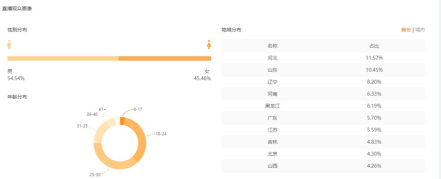Viewport: 441px width, 179px height.
Task: Click the male portion of gender bar
Action: click(x=63, y=58)
